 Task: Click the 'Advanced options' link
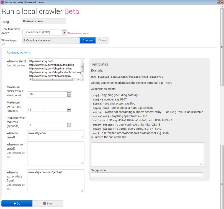click(18, 52)
